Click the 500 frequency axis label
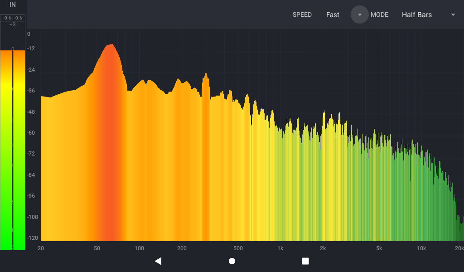Viewport: 464px width, 272px height. click(x=238, y=248)
